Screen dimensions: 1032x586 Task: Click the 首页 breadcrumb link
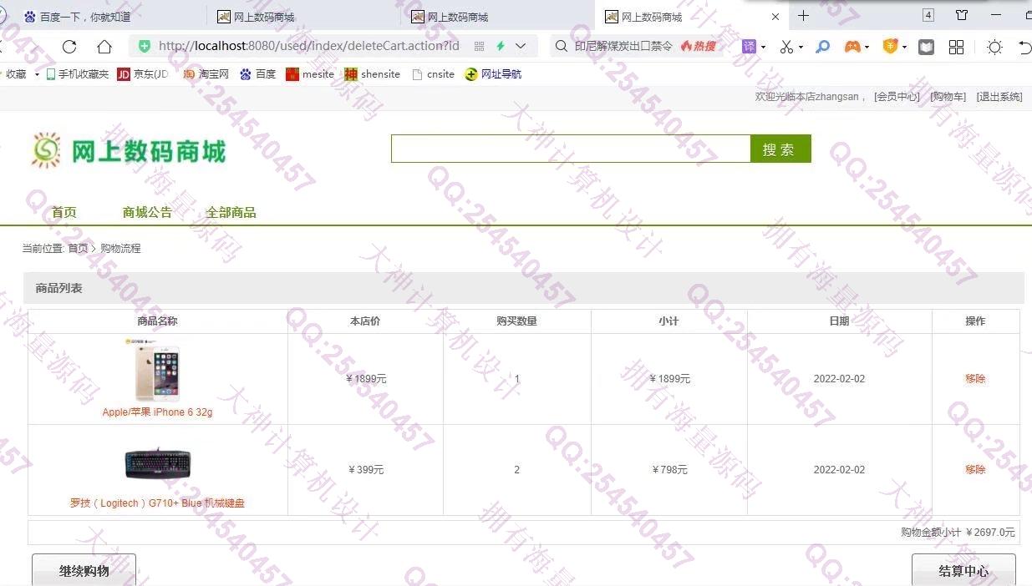coord(78,249)
